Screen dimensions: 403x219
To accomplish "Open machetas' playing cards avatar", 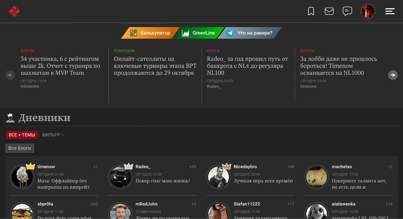I will pos(317,177).
